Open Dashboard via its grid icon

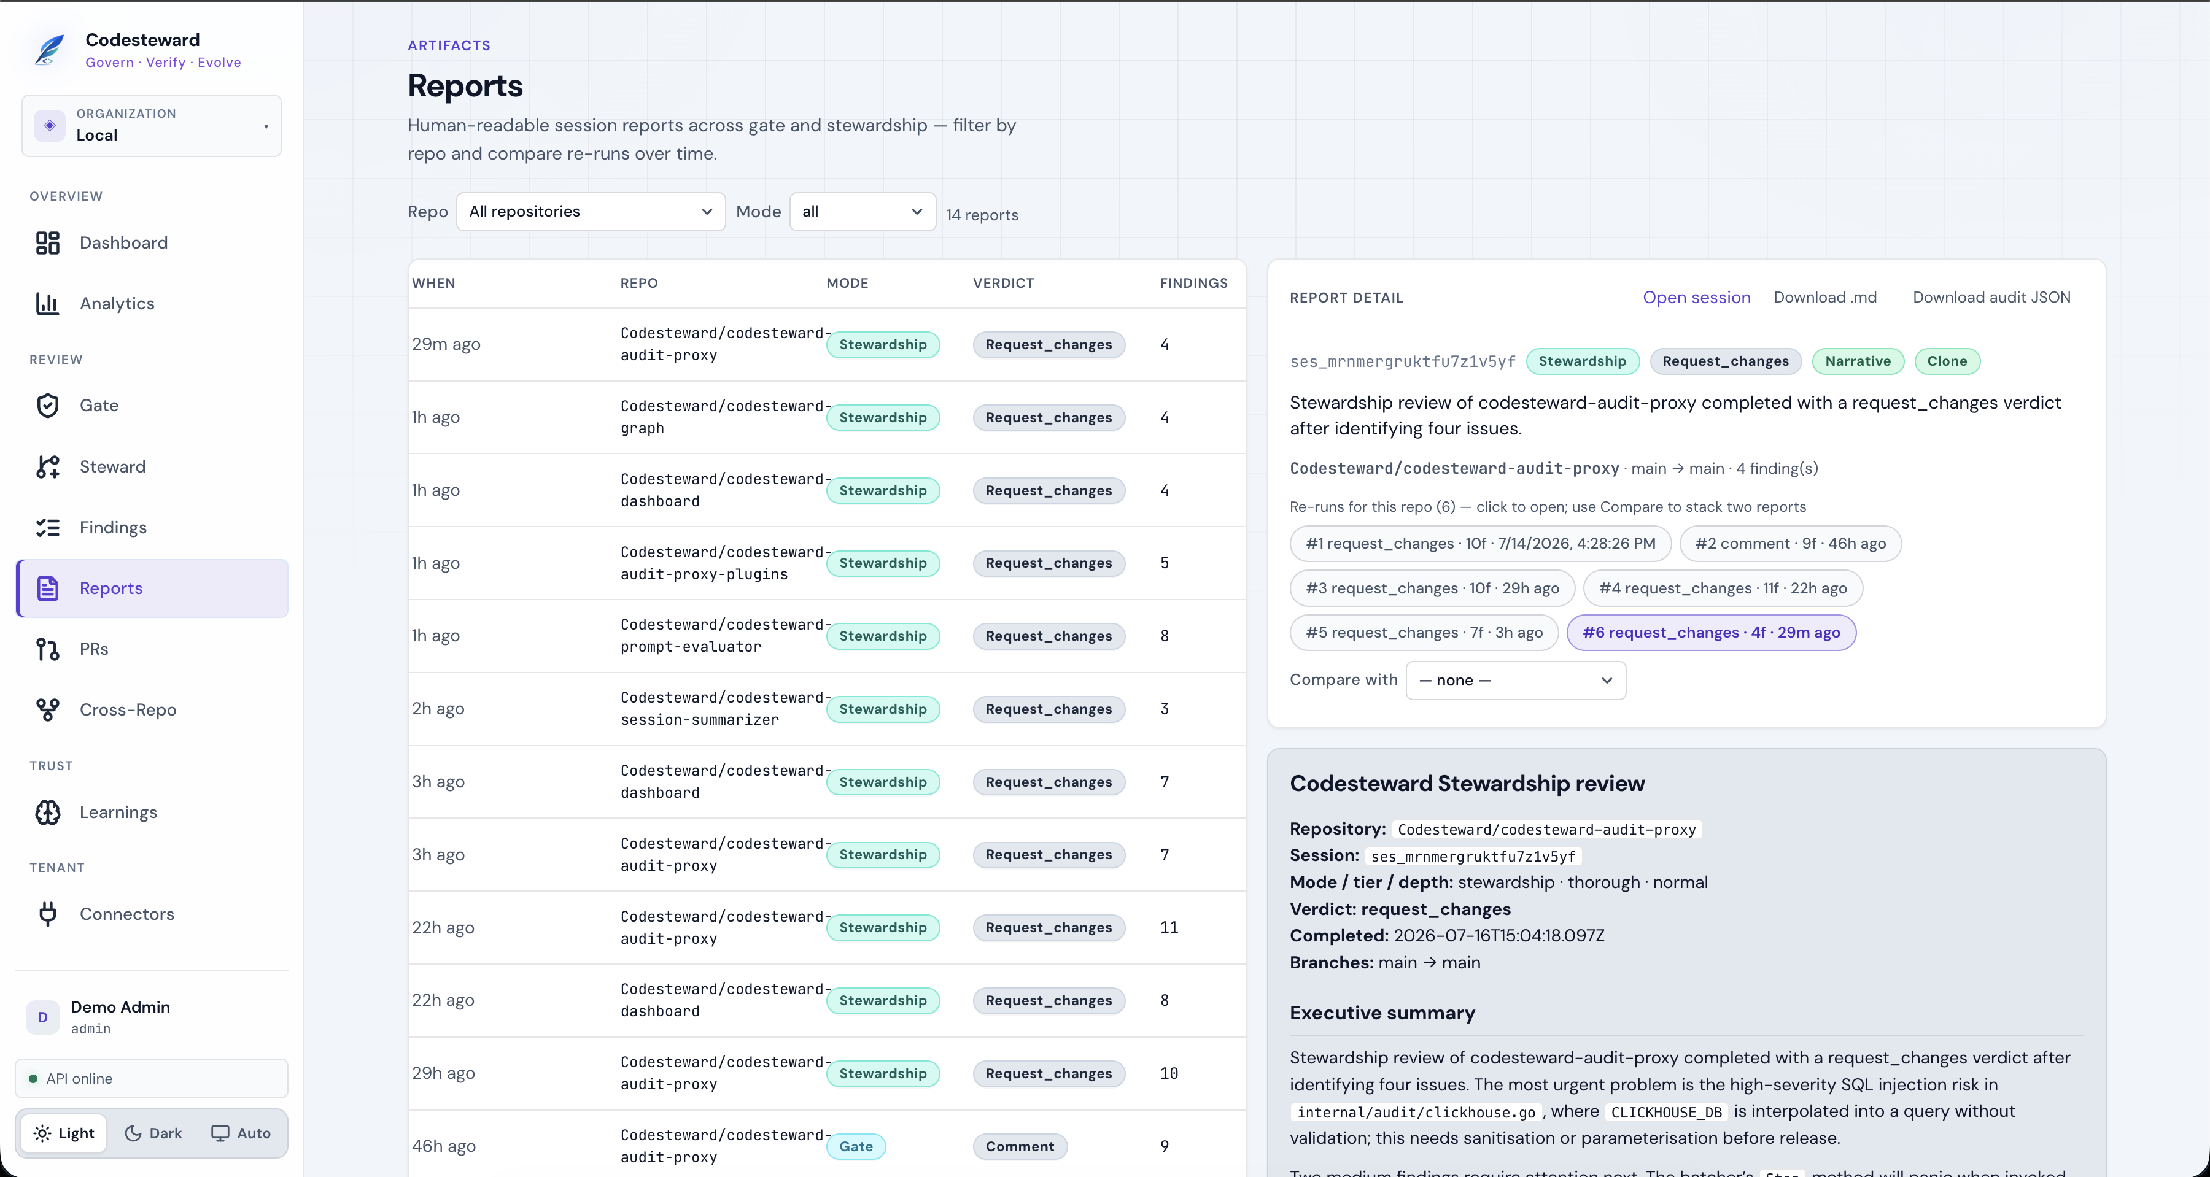pos(48,243)
